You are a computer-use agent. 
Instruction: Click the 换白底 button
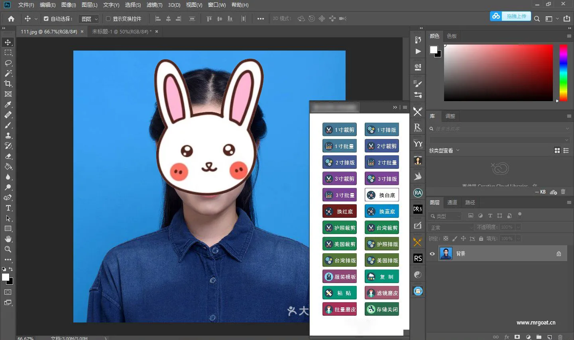[382, 195]
